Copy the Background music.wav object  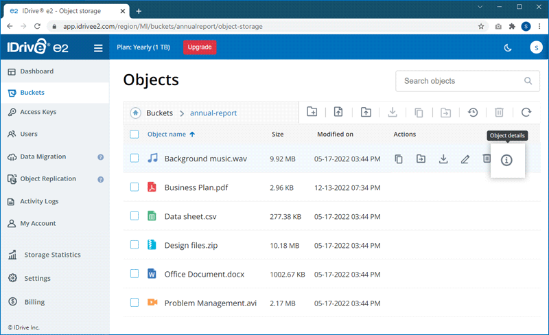click(x=399, y=159)
